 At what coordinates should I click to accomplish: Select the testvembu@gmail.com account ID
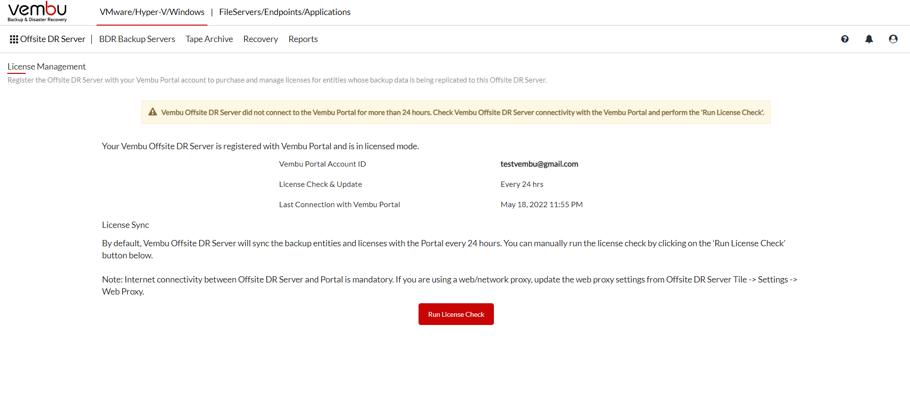pos(539,164)
